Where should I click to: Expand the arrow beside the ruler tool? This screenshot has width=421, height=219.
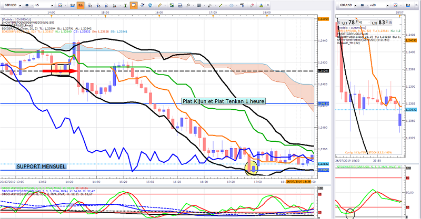(x=164, y=5)
